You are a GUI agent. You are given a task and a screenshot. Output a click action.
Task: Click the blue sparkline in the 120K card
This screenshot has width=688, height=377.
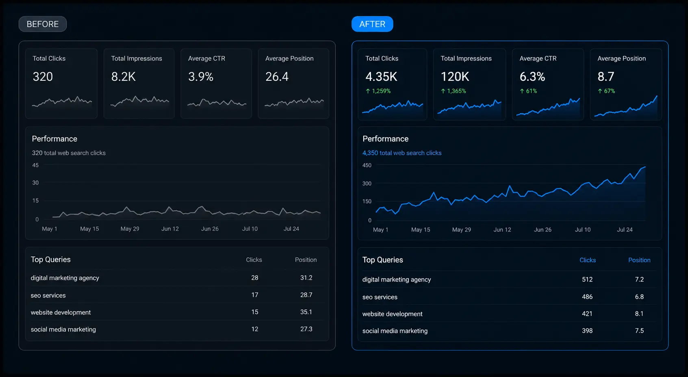click(469, 107)
